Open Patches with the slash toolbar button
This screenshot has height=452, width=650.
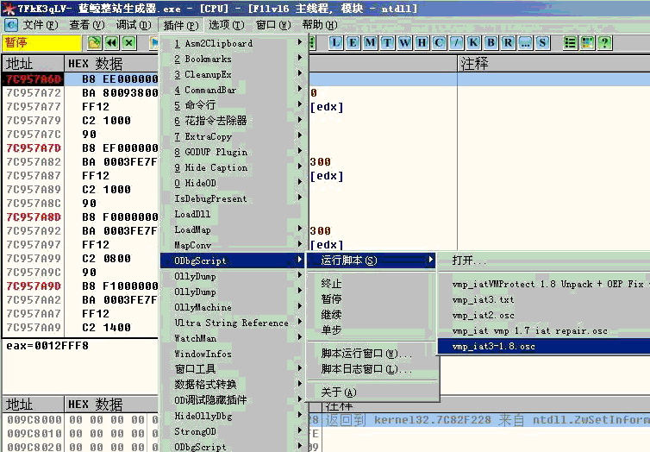tap(456, 43)
